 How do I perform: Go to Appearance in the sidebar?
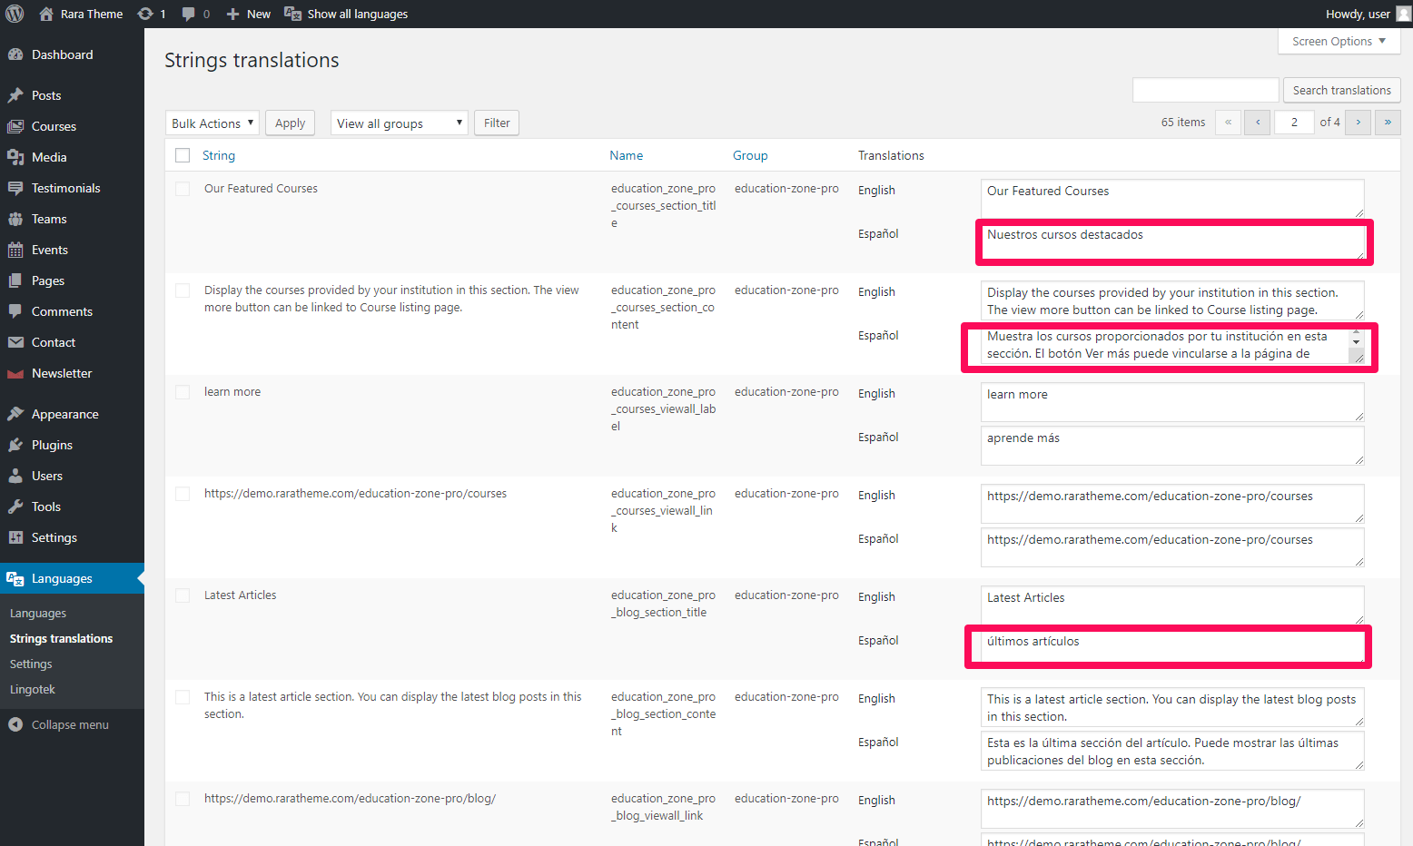tap(64, 414)
